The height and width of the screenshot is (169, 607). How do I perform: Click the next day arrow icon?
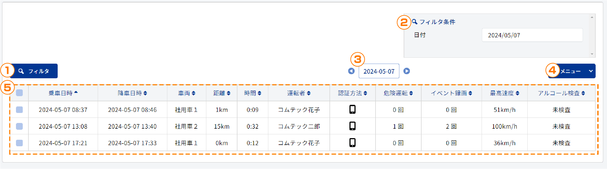click(406, 71)
